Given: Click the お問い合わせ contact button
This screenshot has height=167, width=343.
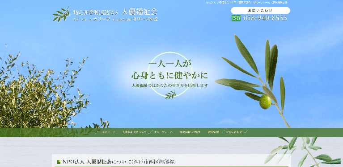Looking at the screenshot, I should coord(260,10).
